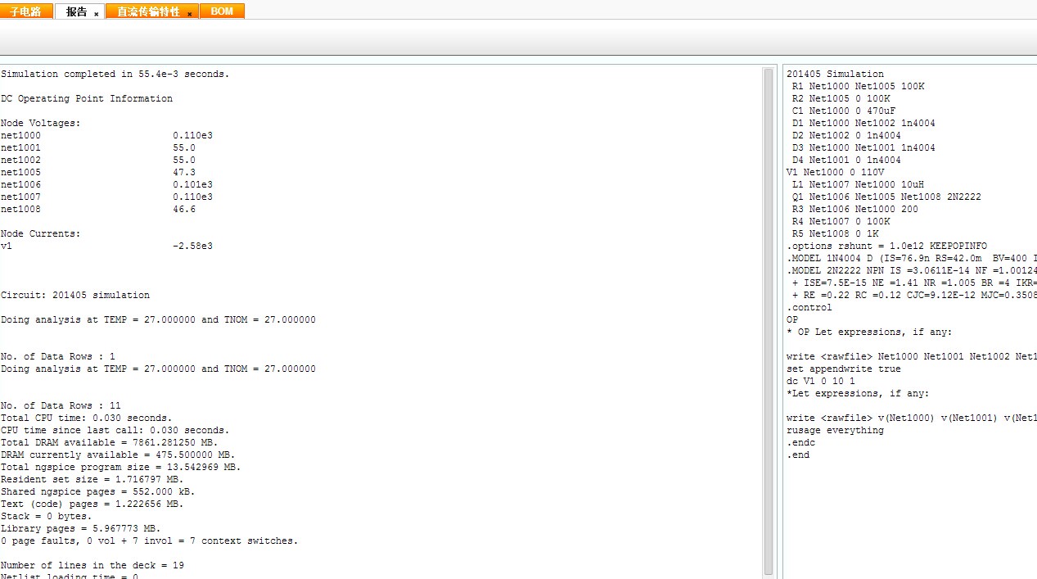Click netlist line 'D2 Net1002 0 1n4004'
This screenshot has width=1037, height=579.
847,135
